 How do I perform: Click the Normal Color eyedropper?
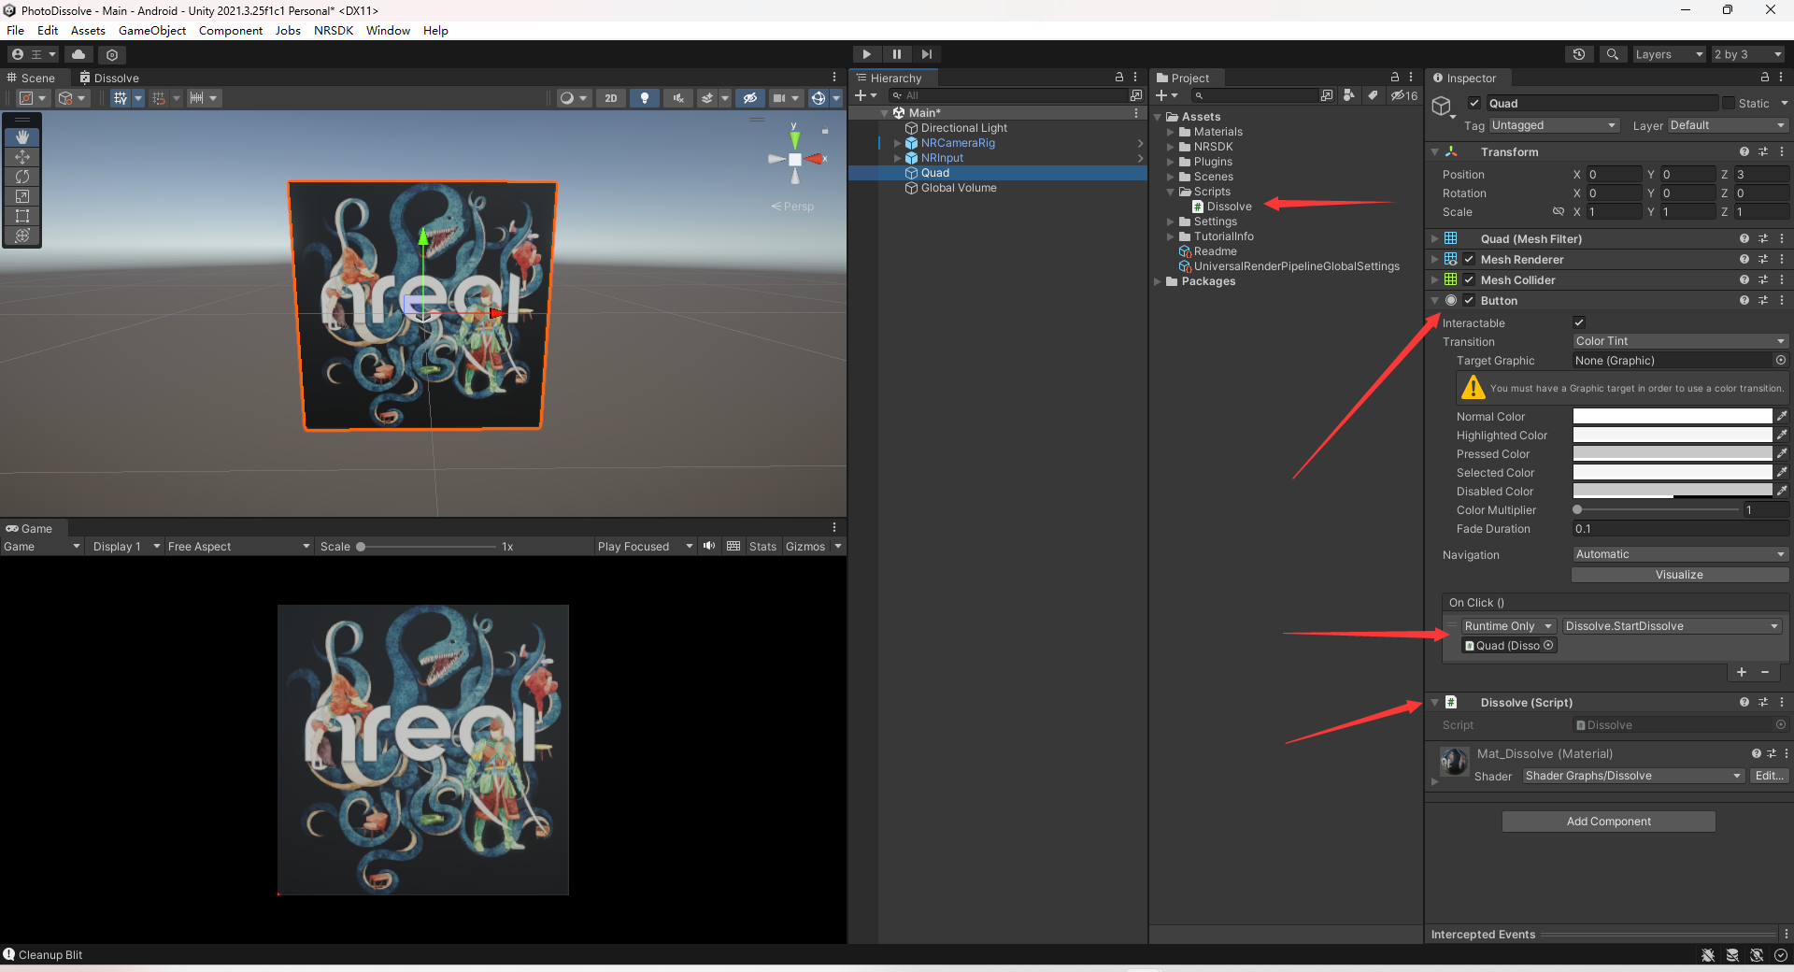point(1782,417)
